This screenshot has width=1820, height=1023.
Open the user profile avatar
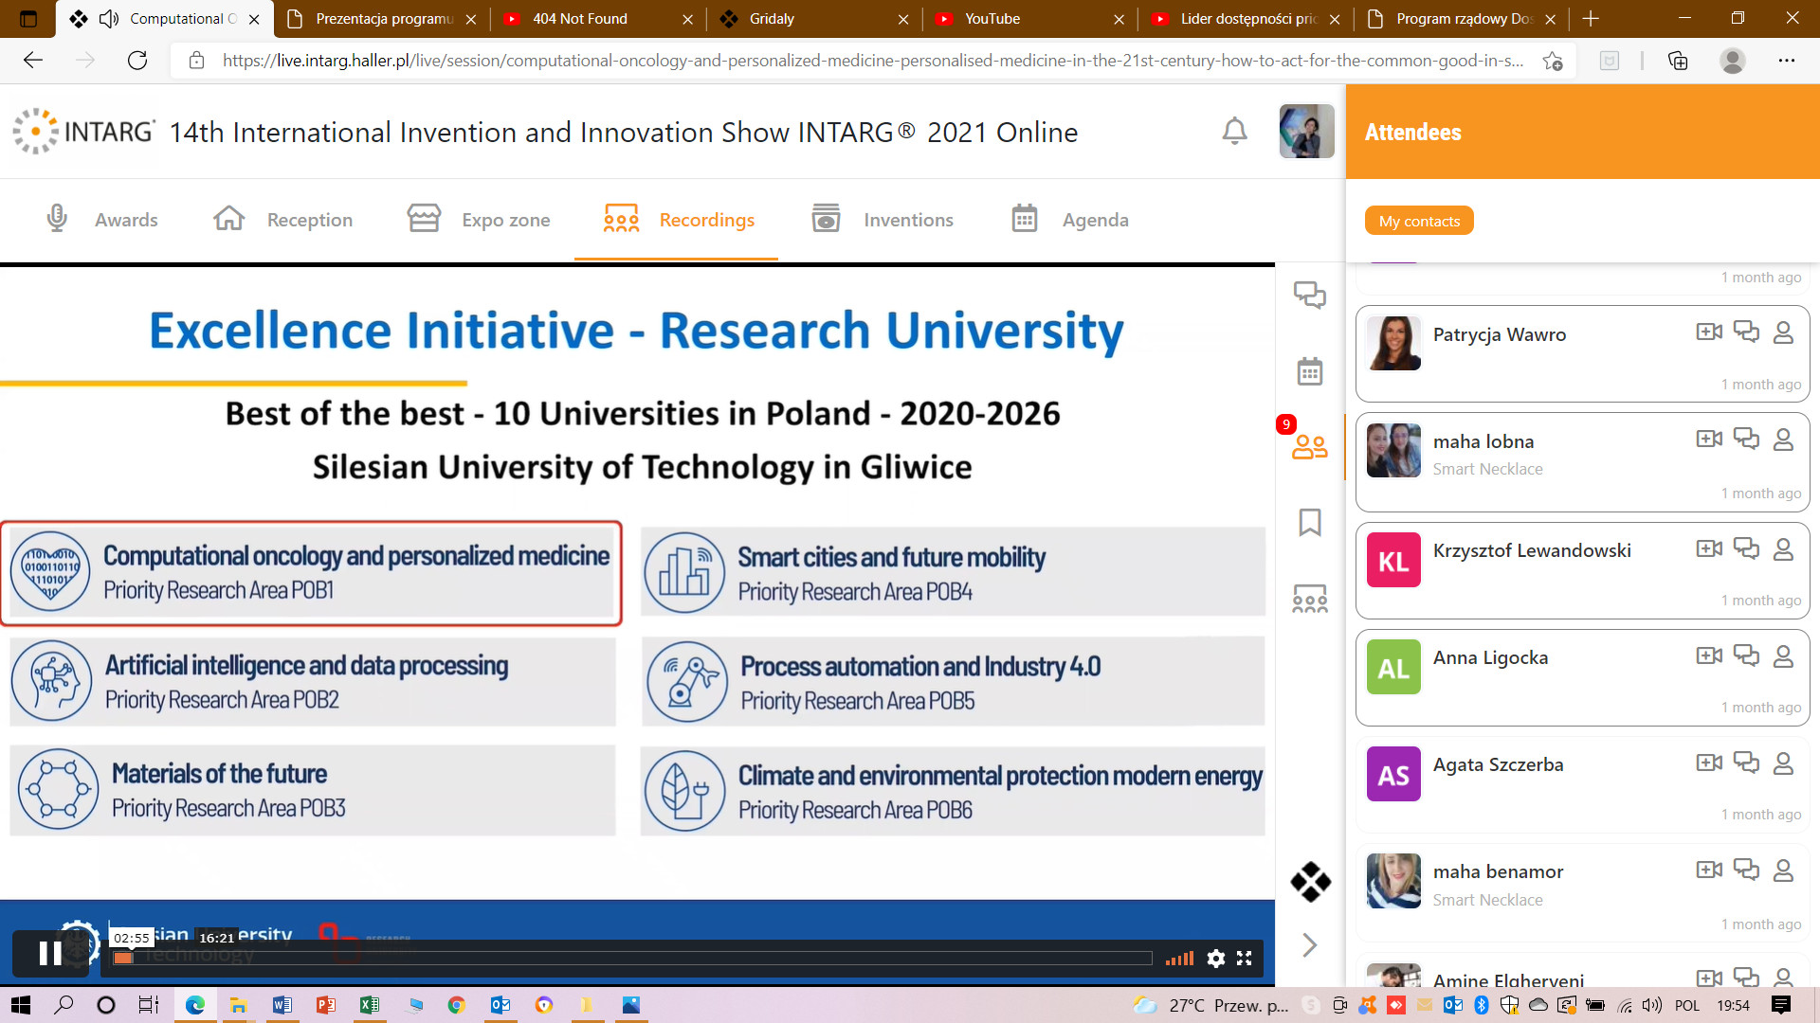click(x=1306, y=131)
